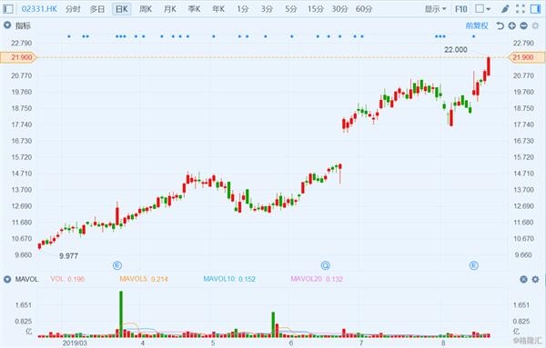Click the MAVOL5 0.214 legend
546x348 pixels.
144,279
